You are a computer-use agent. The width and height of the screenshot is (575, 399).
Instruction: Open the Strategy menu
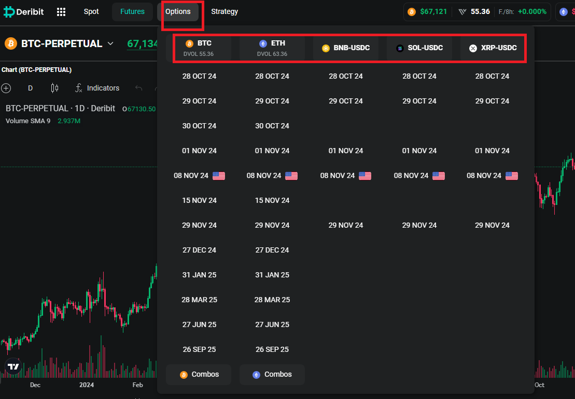pos(225,12)
